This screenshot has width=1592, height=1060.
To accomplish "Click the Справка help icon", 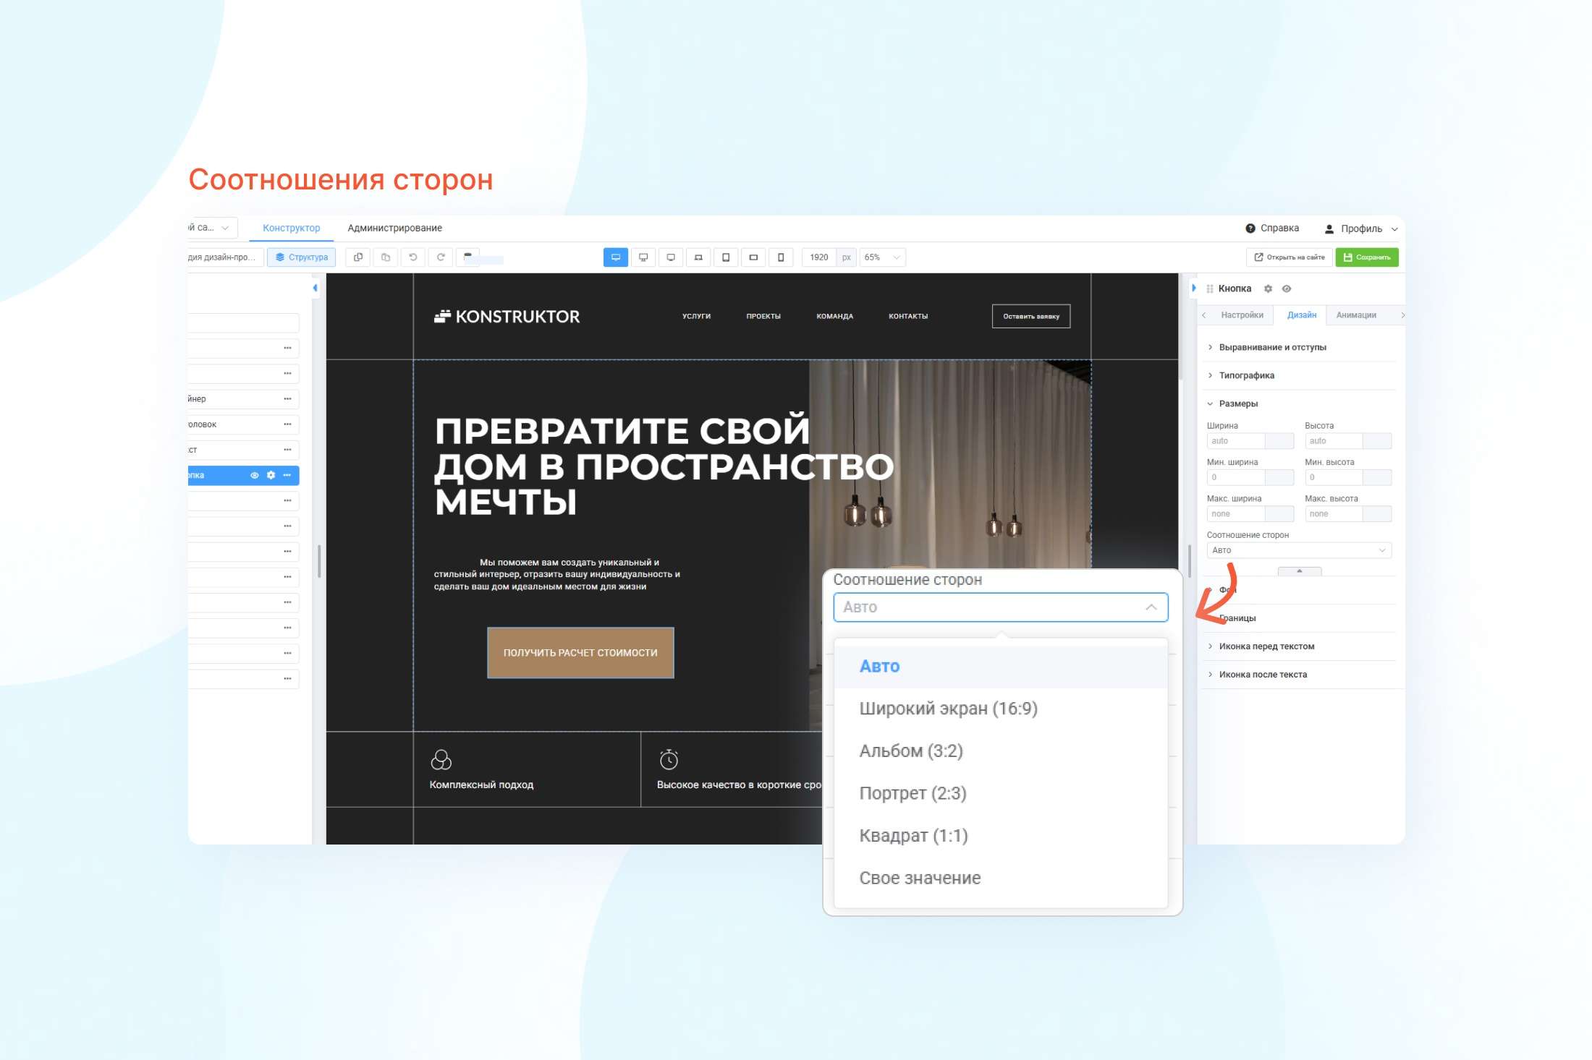I will coord(1250,228).
